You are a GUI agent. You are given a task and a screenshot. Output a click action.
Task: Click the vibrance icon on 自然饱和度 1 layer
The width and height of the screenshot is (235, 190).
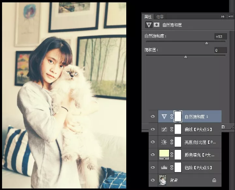(164, 116)
